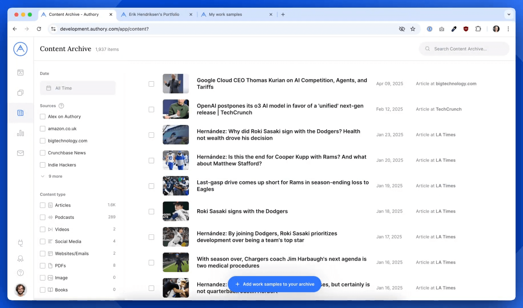Click the browser address bar URL
Viewport: 523px width, 308px height.
[104, 29]
